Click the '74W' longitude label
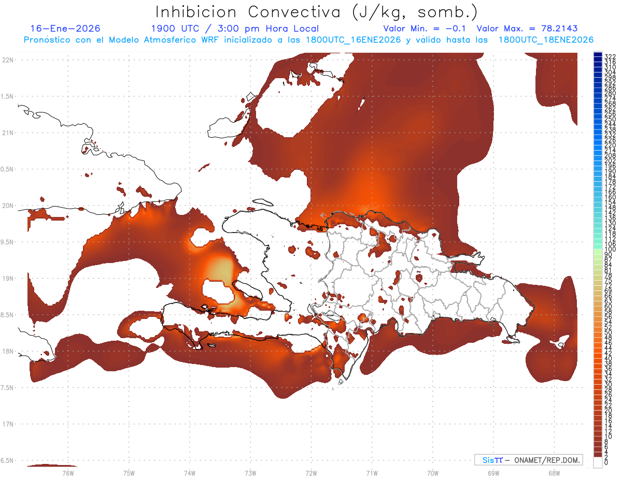Image resolution: width=622 pixels, height=480 pixels. (x=189, y=472)
